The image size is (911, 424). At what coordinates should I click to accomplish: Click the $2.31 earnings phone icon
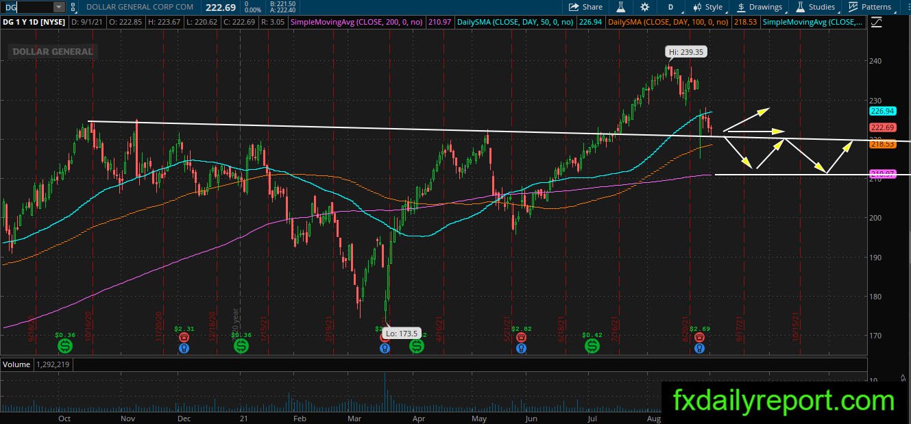click(184, 337)
